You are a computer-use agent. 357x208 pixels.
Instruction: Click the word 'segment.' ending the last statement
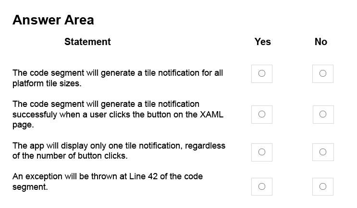click(30, 187)
